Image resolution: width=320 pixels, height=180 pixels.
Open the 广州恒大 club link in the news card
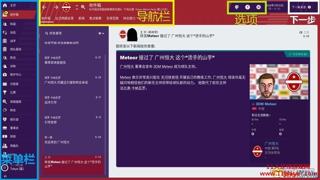pyautogui.click(x=272, y=144)
